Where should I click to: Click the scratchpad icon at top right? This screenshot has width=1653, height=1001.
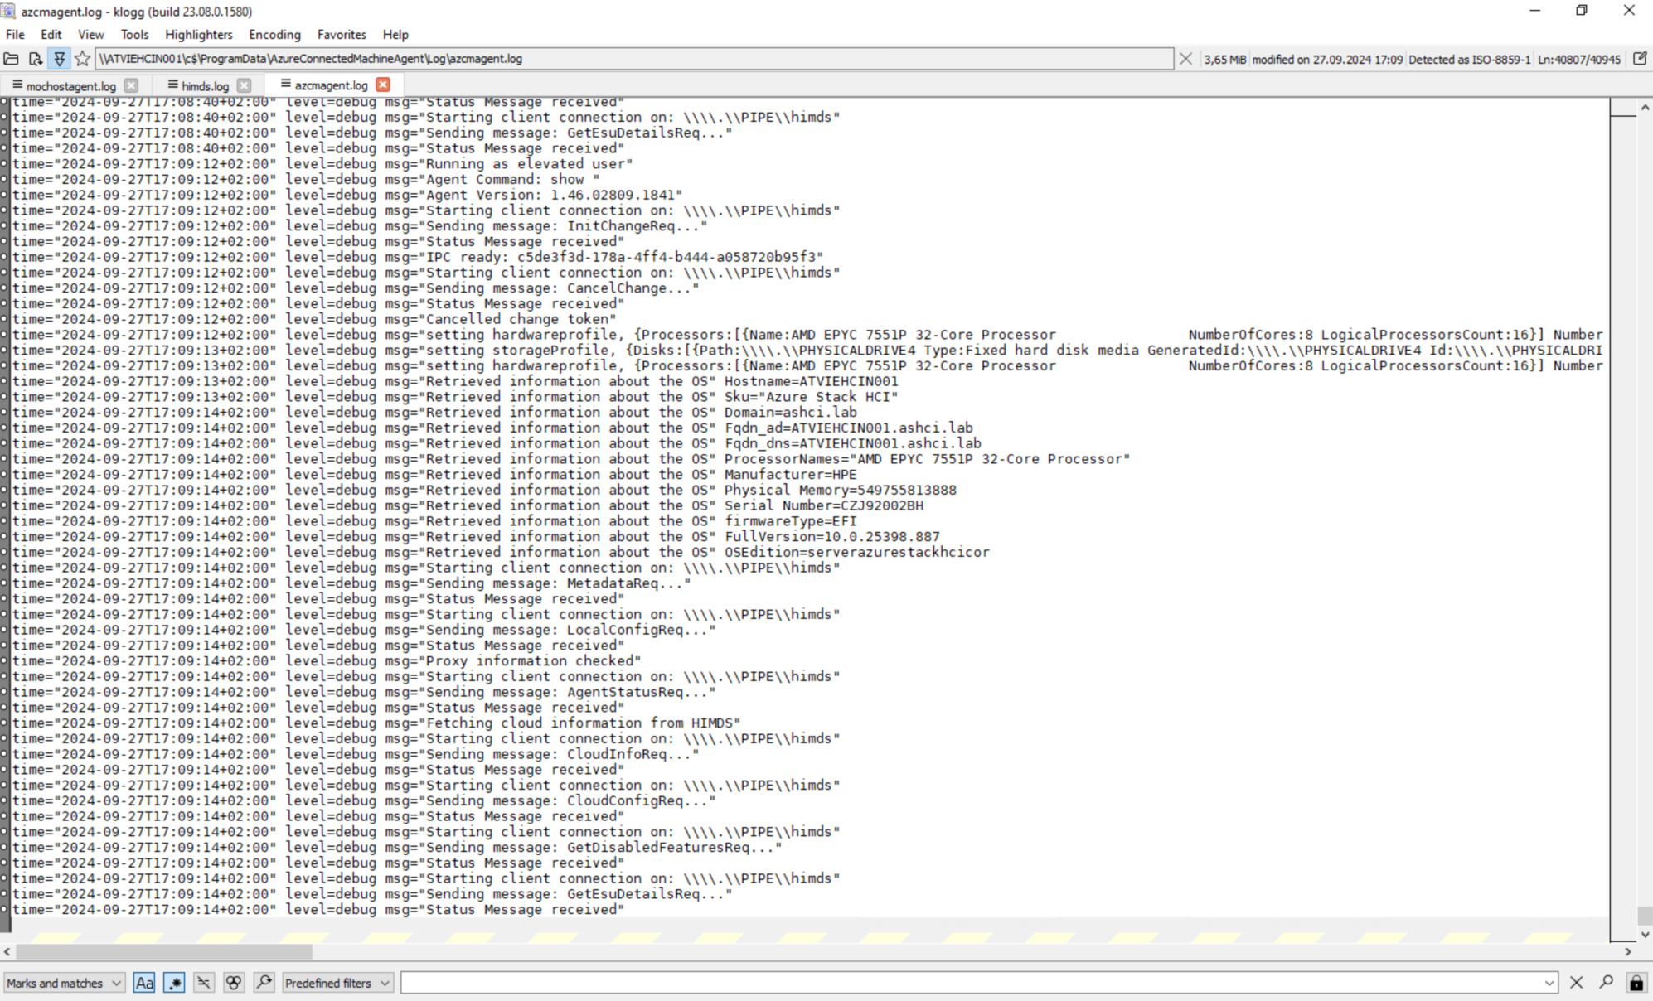[x=1639, y=59]
